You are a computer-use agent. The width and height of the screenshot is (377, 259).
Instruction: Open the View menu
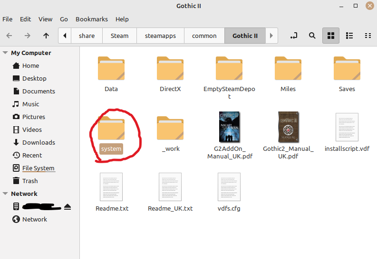click(46, 19)
